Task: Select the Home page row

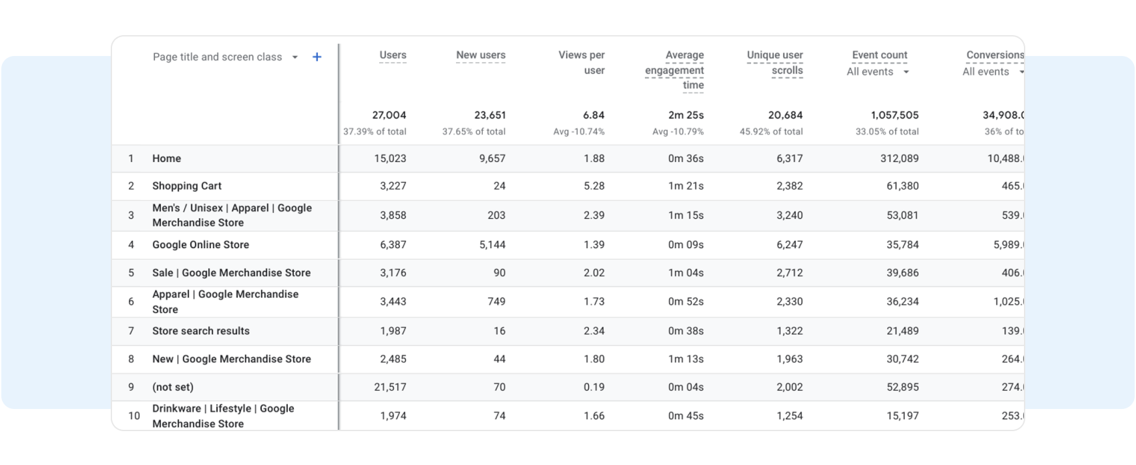Action: point(167,158)
